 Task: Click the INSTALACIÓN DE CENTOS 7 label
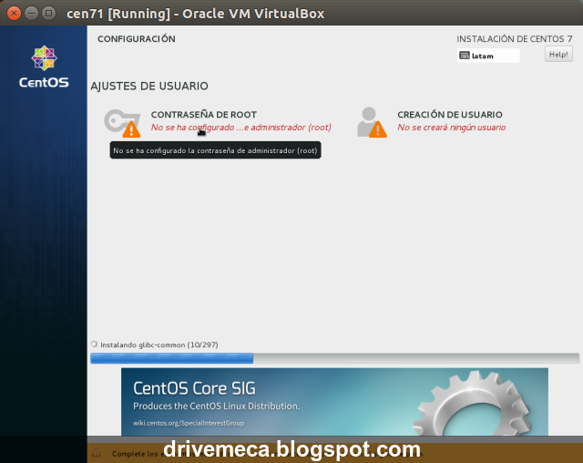[x=514, y=38]
